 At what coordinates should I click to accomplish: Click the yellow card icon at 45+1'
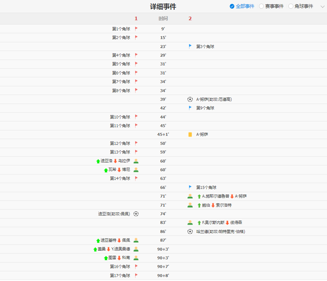(x=190, y=134)
